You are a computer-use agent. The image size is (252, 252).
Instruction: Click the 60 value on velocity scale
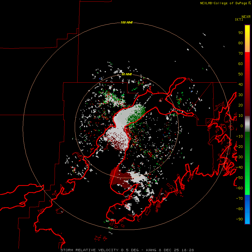point(241,64)
